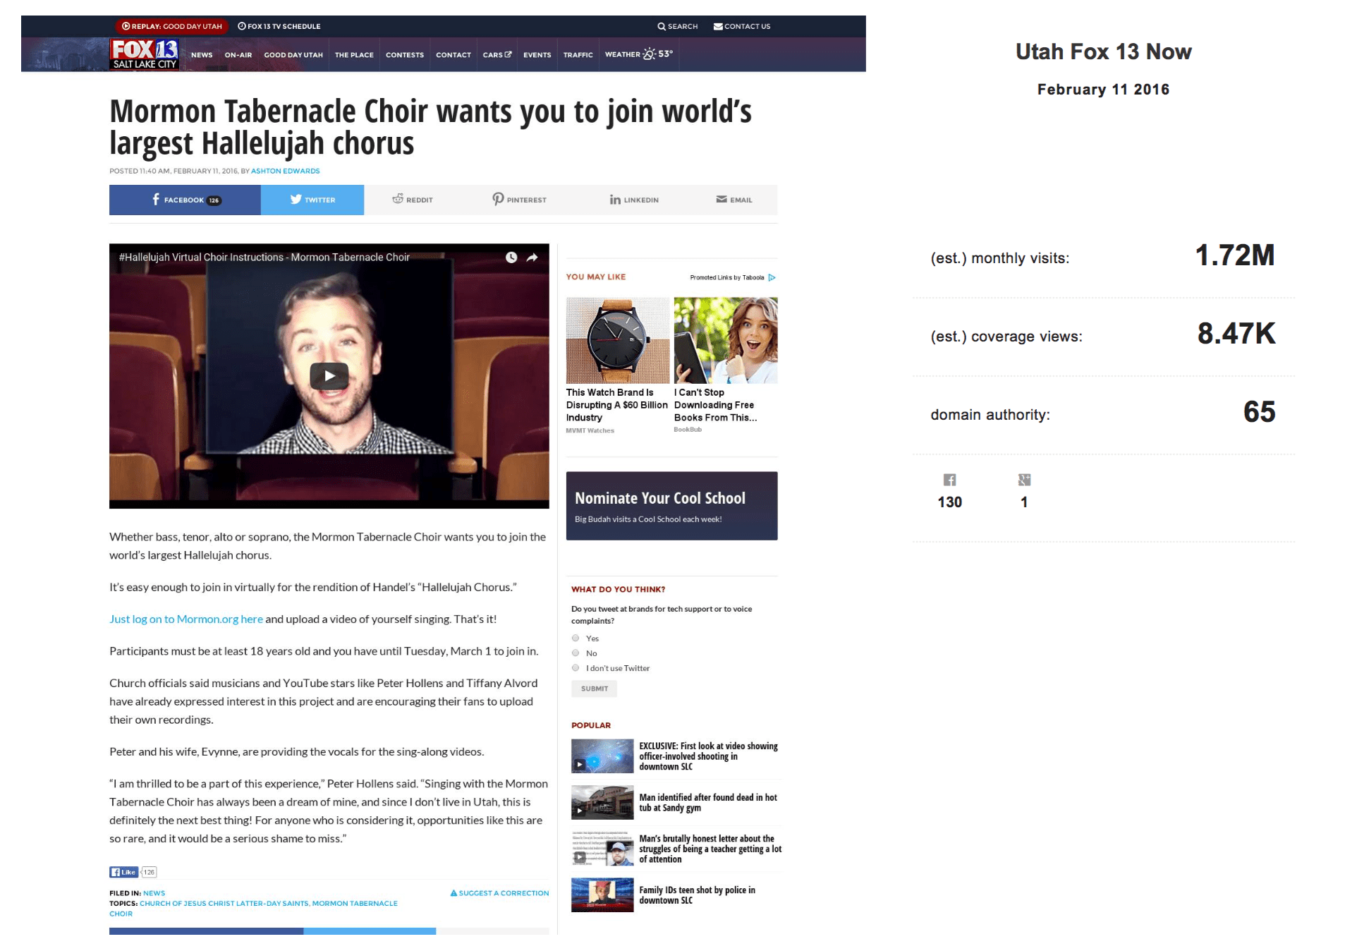1357x951 pixels.
Task: Open the Traffic menu item
Action: click(578, 55)
